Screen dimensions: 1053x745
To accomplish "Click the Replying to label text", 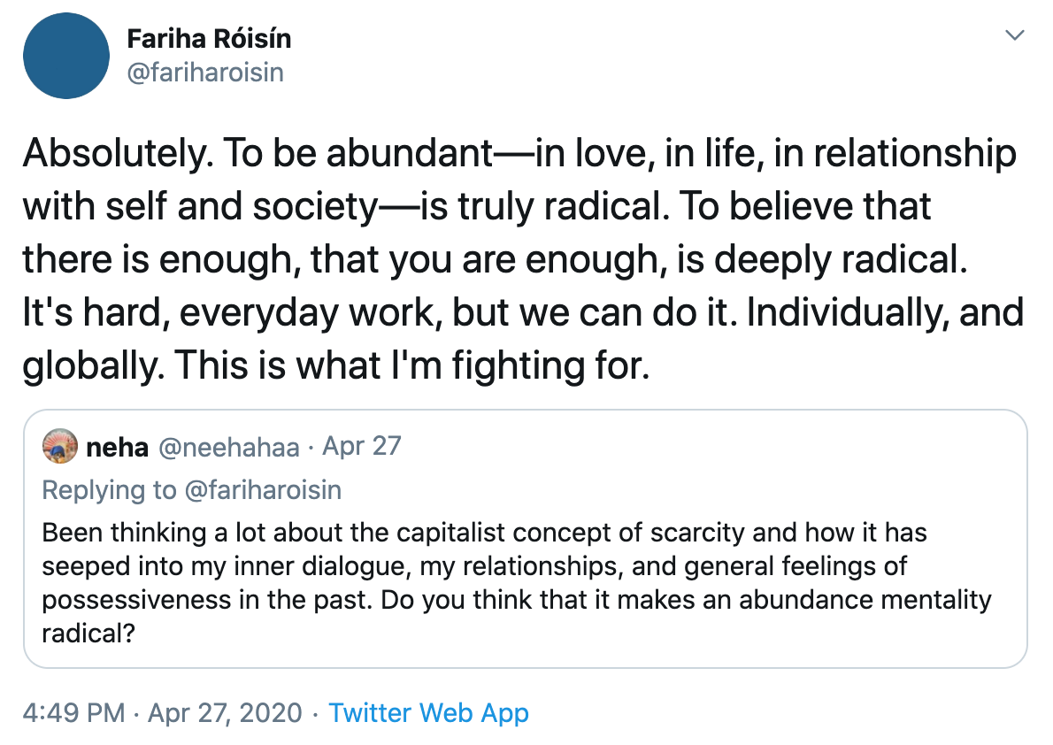I will [109, 490].
